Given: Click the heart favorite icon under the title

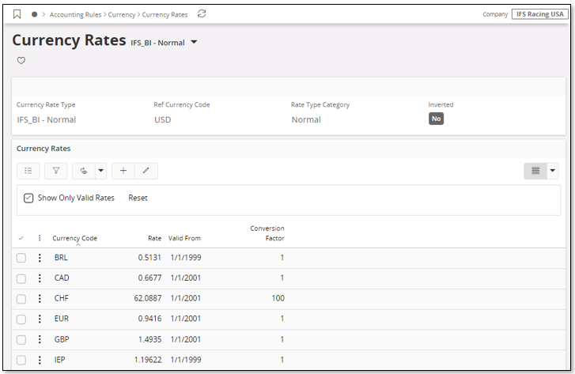Looking at the screenshot, I should [x=21, y=60].
